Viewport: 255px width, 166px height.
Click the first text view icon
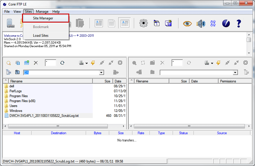(99, 23)
